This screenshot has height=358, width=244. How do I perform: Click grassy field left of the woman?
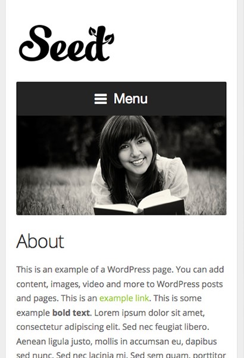[x=55, y=191]
